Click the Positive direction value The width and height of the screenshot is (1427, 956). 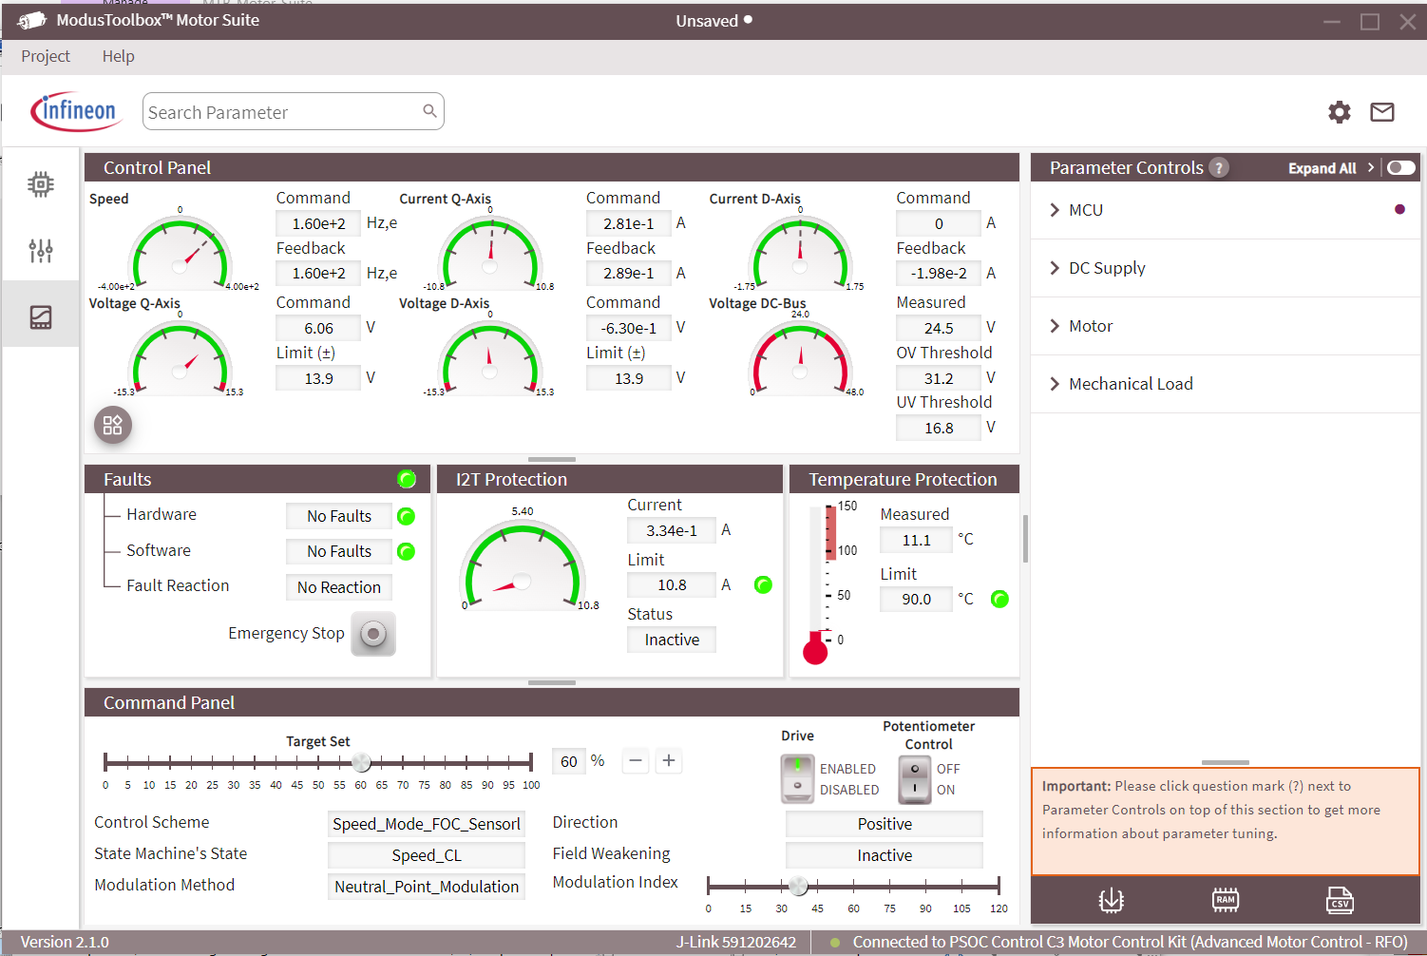pos(885,824)
